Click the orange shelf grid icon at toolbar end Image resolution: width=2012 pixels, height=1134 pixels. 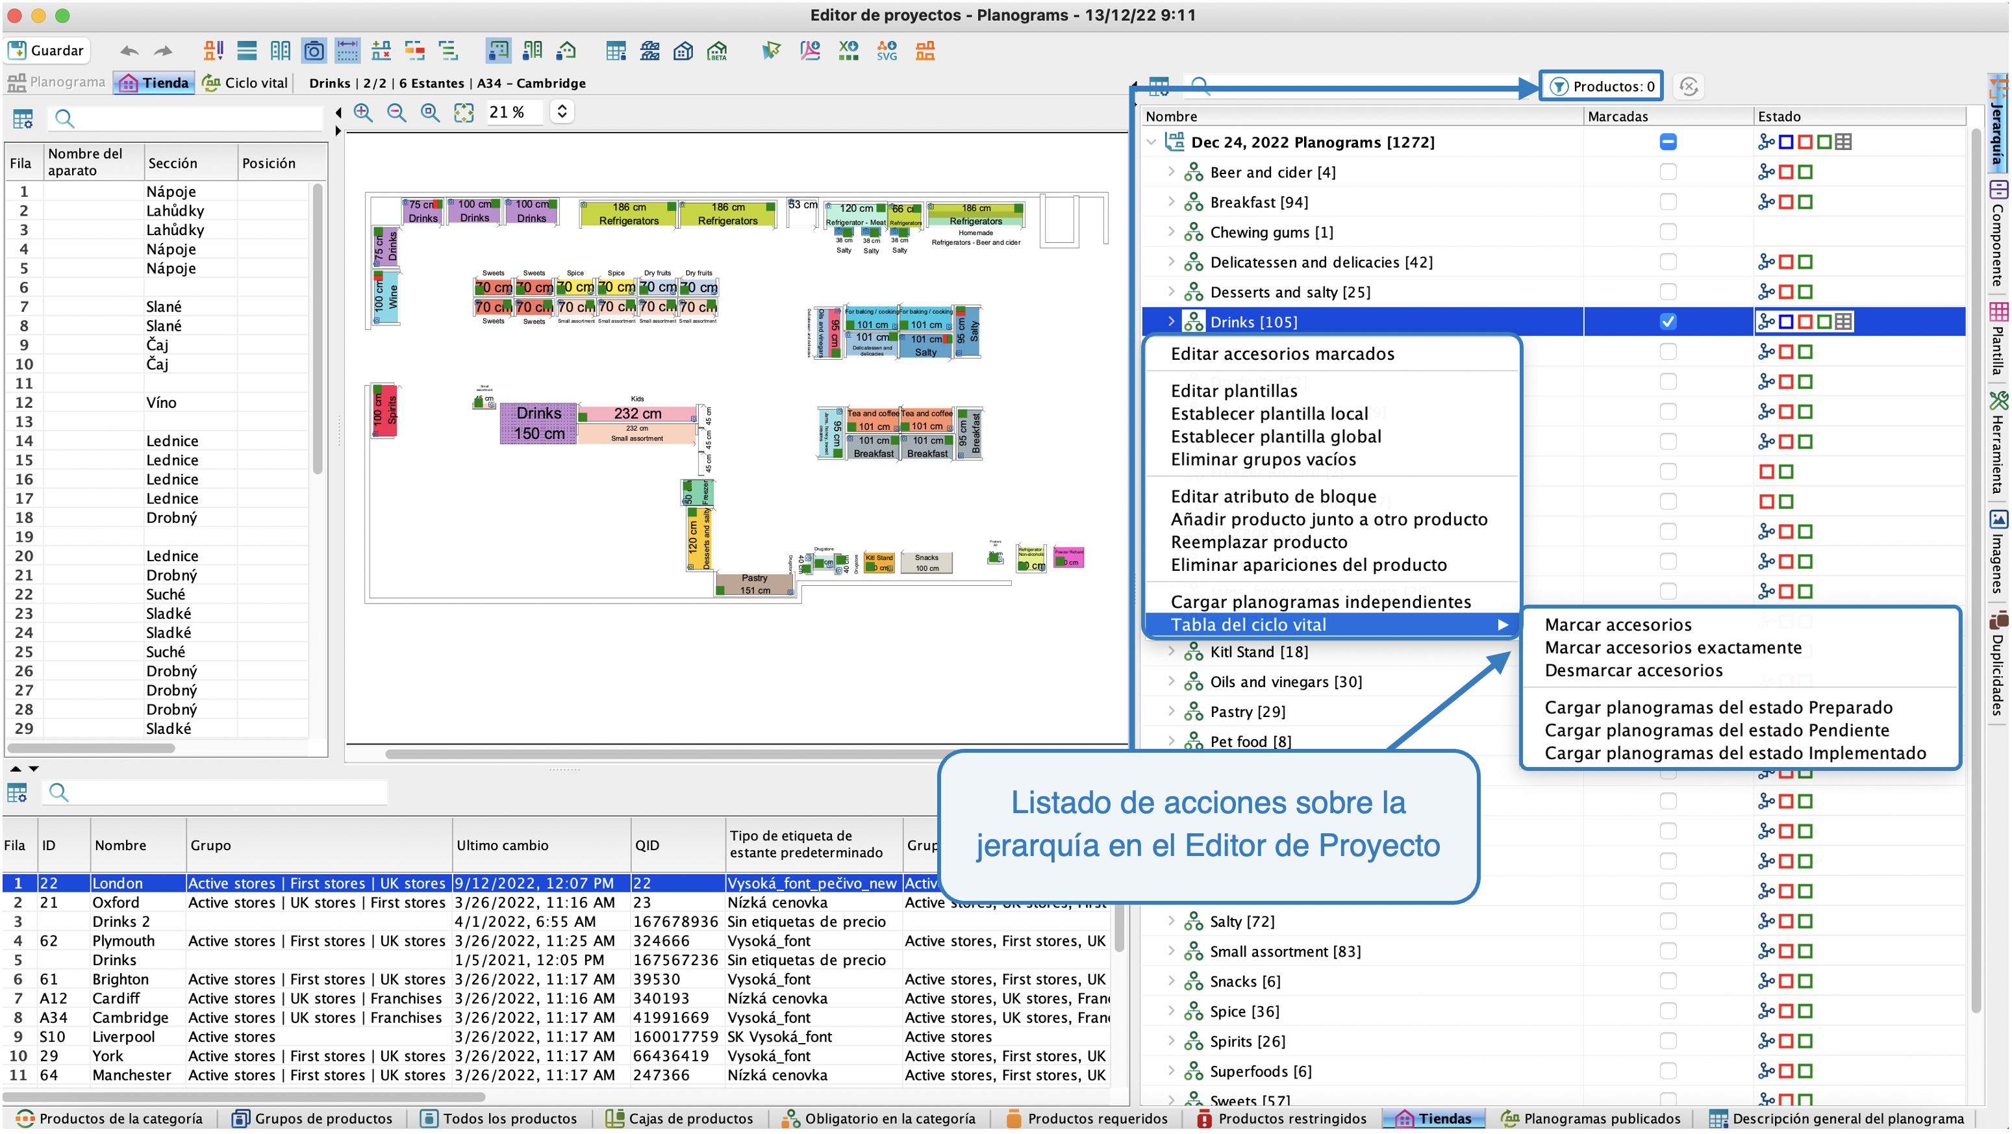[x=925, y=51]
